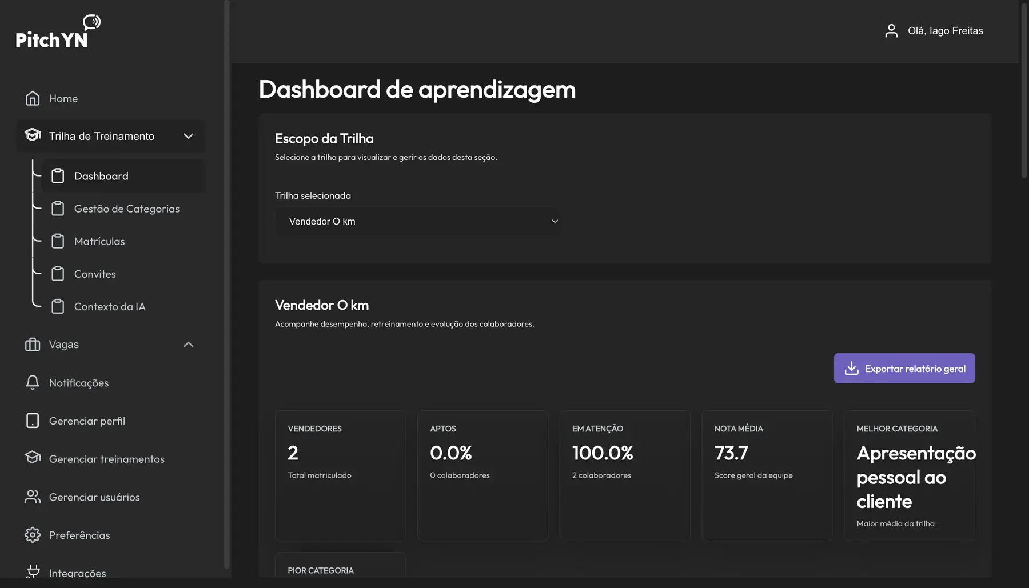
Task: Click the cap icon beside Gerenciar treinamentos
Action: 33,458
